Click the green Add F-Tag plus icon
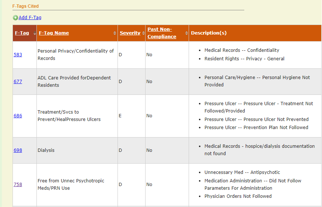The image size is (322, 207). pos(15,18)
